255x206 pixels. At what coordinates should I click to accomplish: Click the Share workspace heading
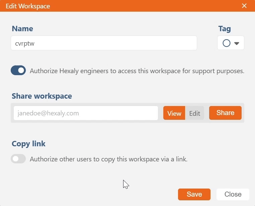coord(42,96)
